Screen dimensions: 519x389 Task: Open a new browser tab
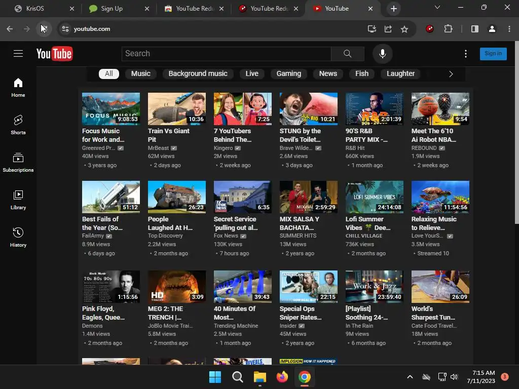click(393, 9)
